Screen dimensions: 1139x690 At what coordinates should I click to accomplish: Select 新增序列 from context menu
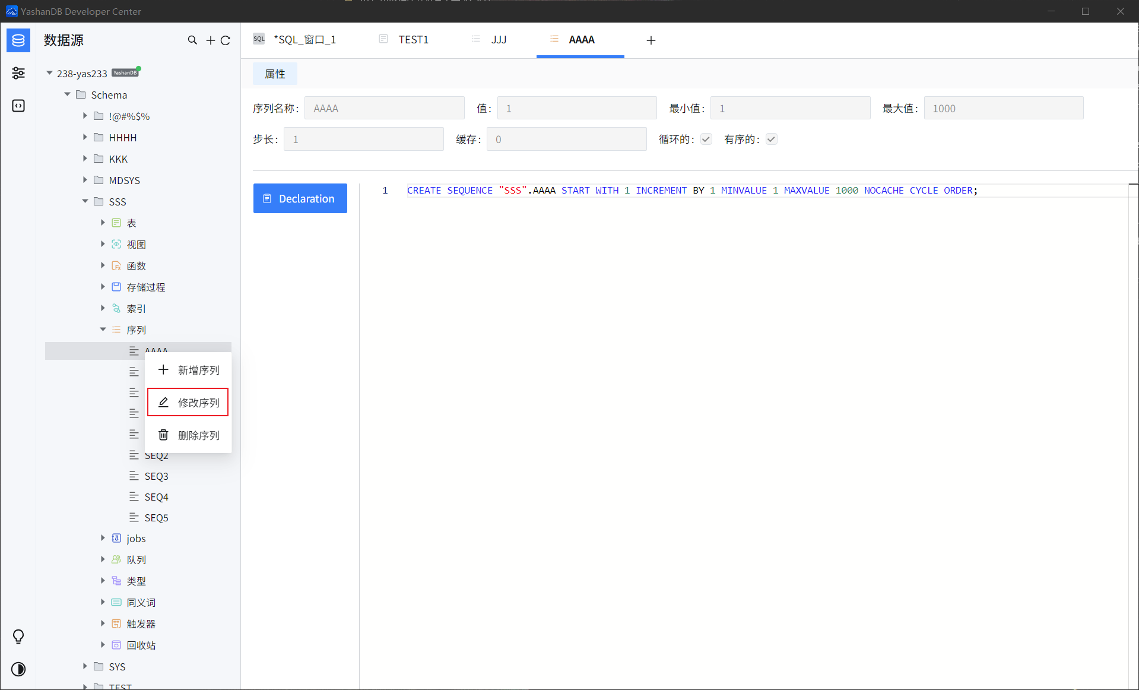(x=188, y=370)
